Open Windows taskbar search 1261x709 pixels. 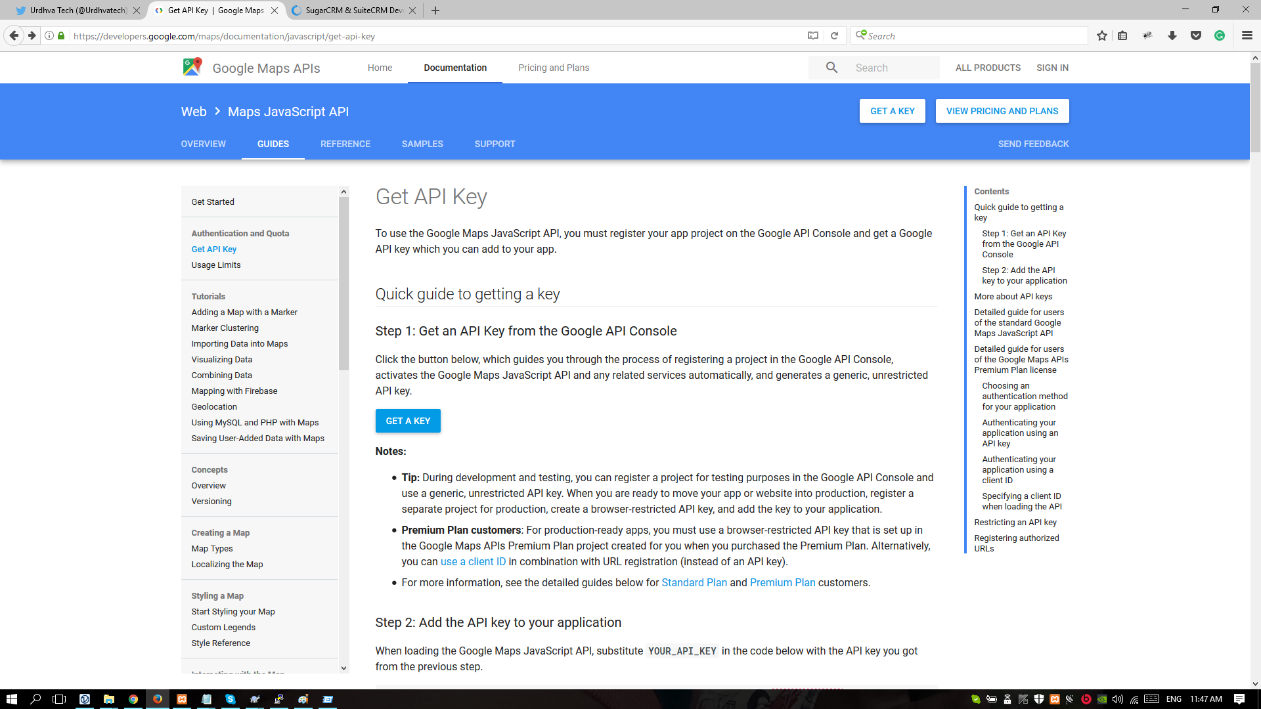(35, 699)
